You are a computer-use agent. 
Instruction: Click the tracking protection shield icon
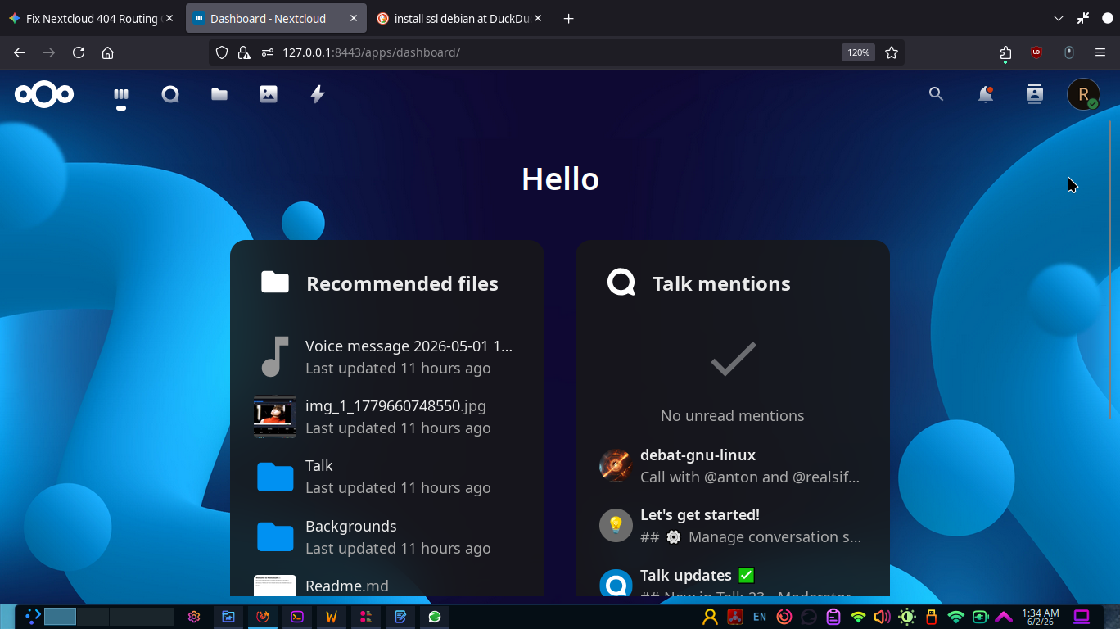[x=221, y=52]
